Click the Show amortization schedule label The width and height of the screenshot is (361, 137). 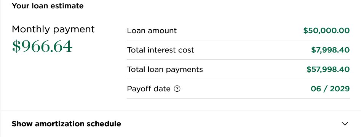66,124
